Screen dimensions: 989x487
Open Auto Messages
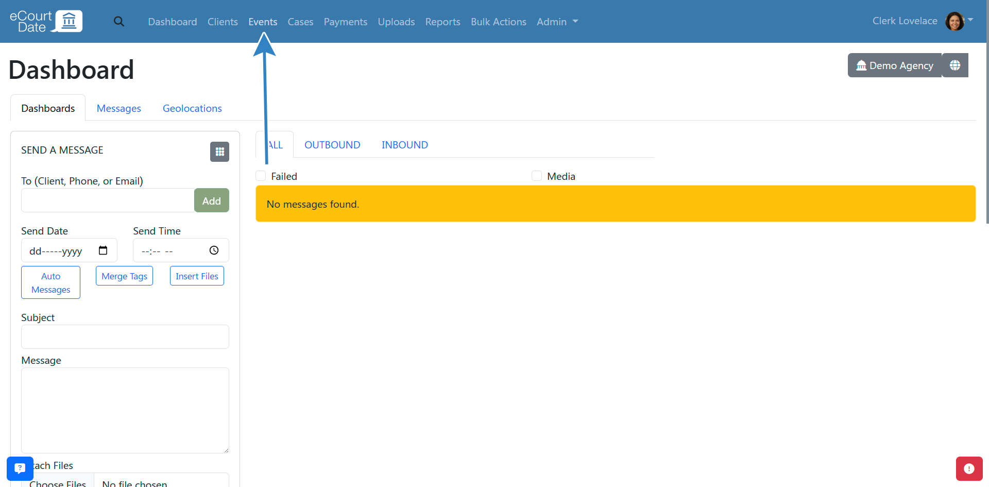coord(50,282)
